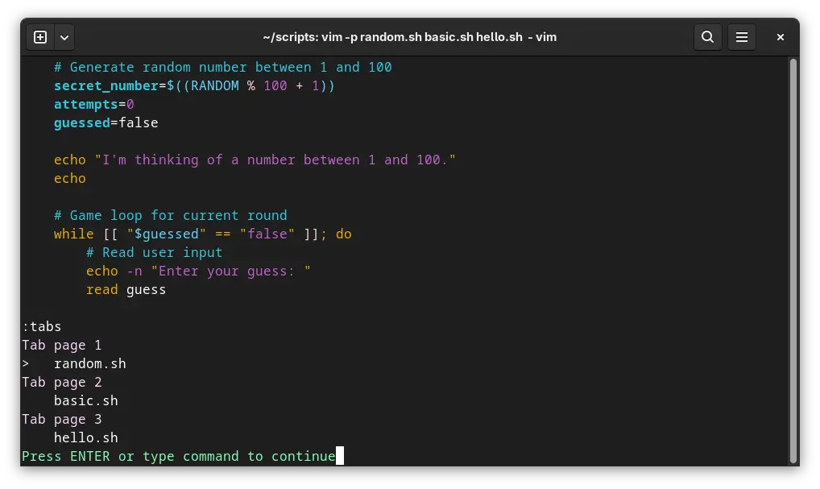The height and width of the screenshot is (489, 820).
Task: Open a new terminal tab with the plus icon
Action: click(39, 36)
